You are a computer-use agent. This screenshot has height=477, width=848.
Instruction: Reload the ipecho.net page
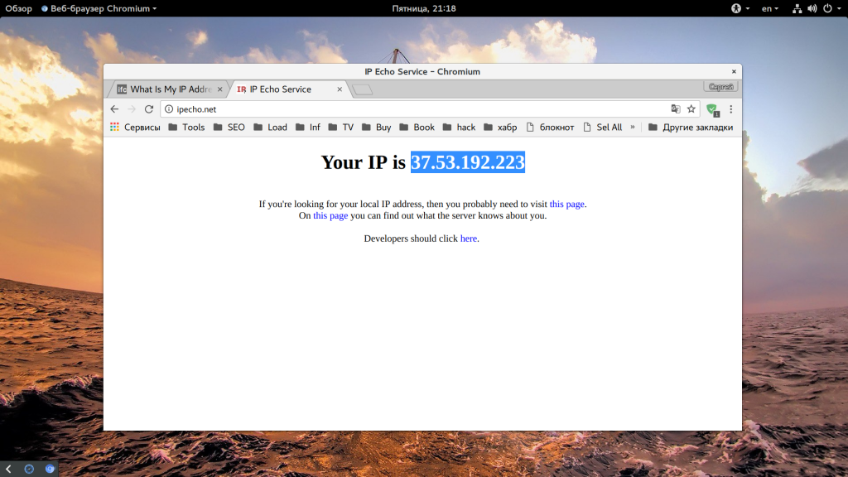(x=149, y=109)
